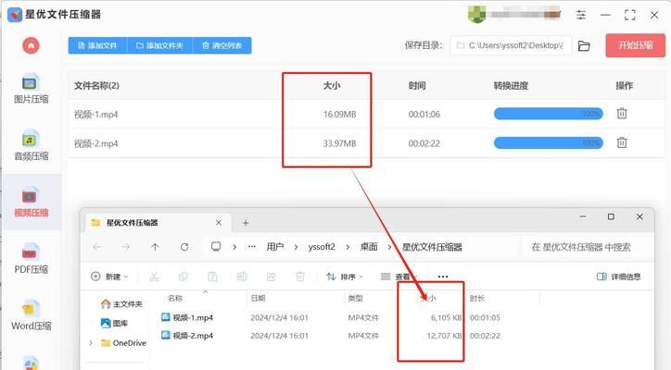671x370 pixels.
Task: Select 视频-1.mp4 row in compressor list
Action: tap(367, 114)
